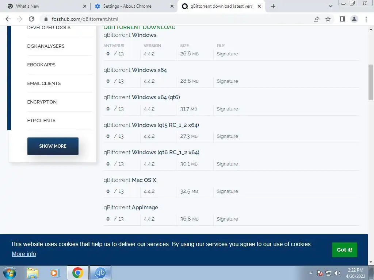Download qBittorrent Windows (qt6 RC_1_2 x64)
The width and height of the screenshot is (374, 280).
point(152,152)
